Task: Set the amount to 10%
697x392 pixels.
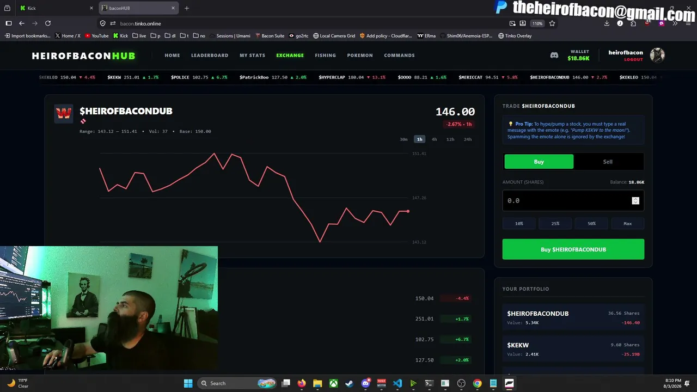Action: click(x=519, y=223)
